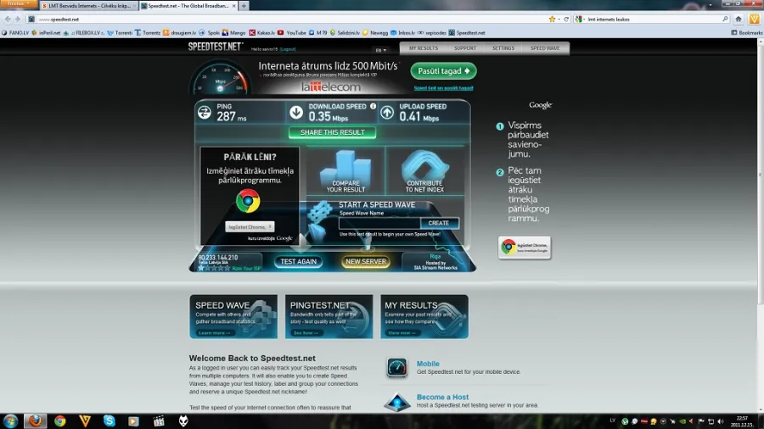
Task: Open the My Results menu item
Action: coord(424,48)
